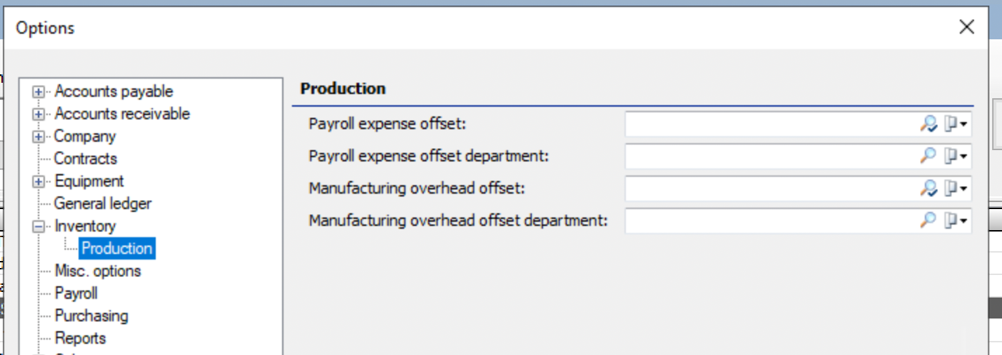Select Payroll in options tree

[x=76, y=293]
